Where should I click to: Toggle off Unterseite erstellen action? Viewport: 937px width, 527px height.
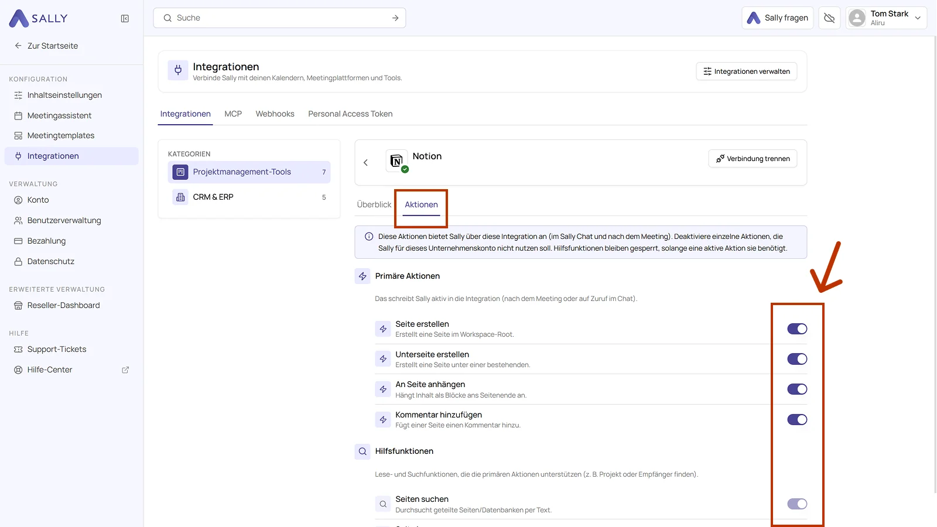[797, 359]
